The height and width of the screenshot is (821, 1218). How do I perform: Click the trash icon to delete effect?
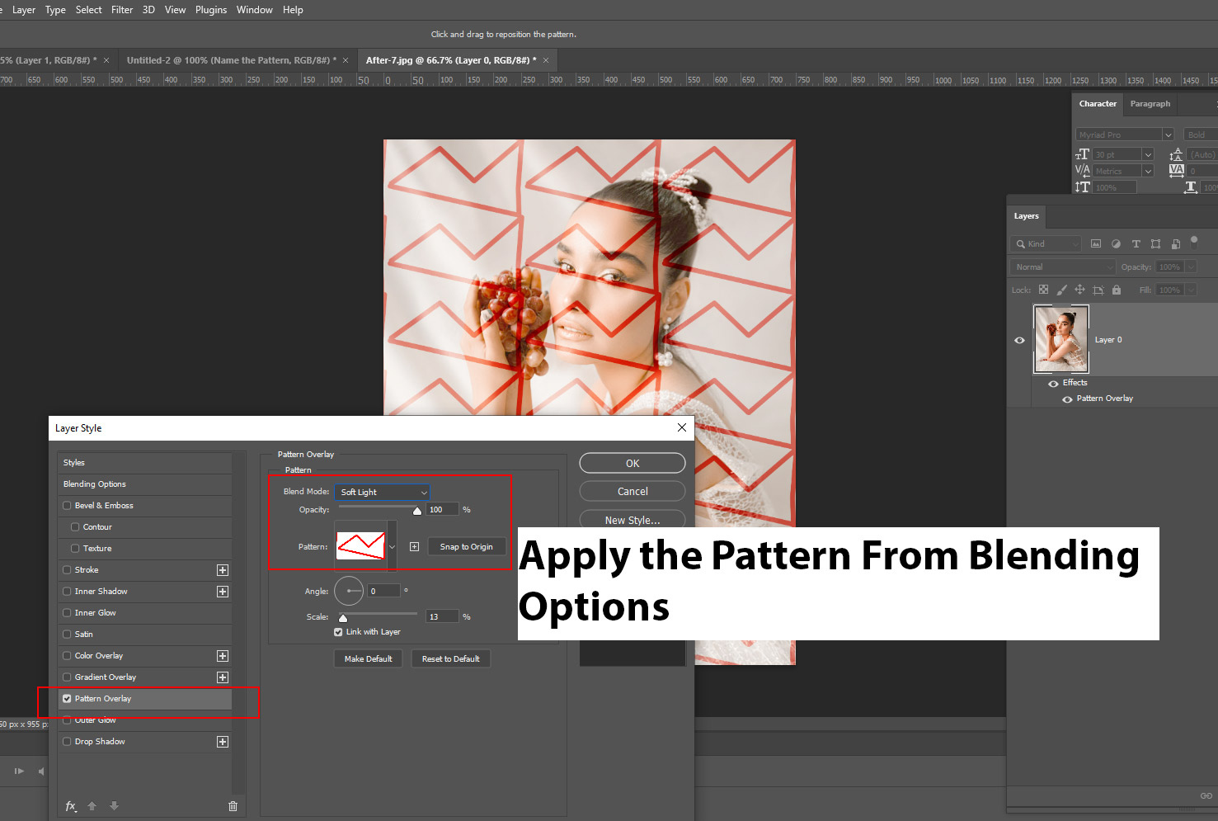[233, 806]
